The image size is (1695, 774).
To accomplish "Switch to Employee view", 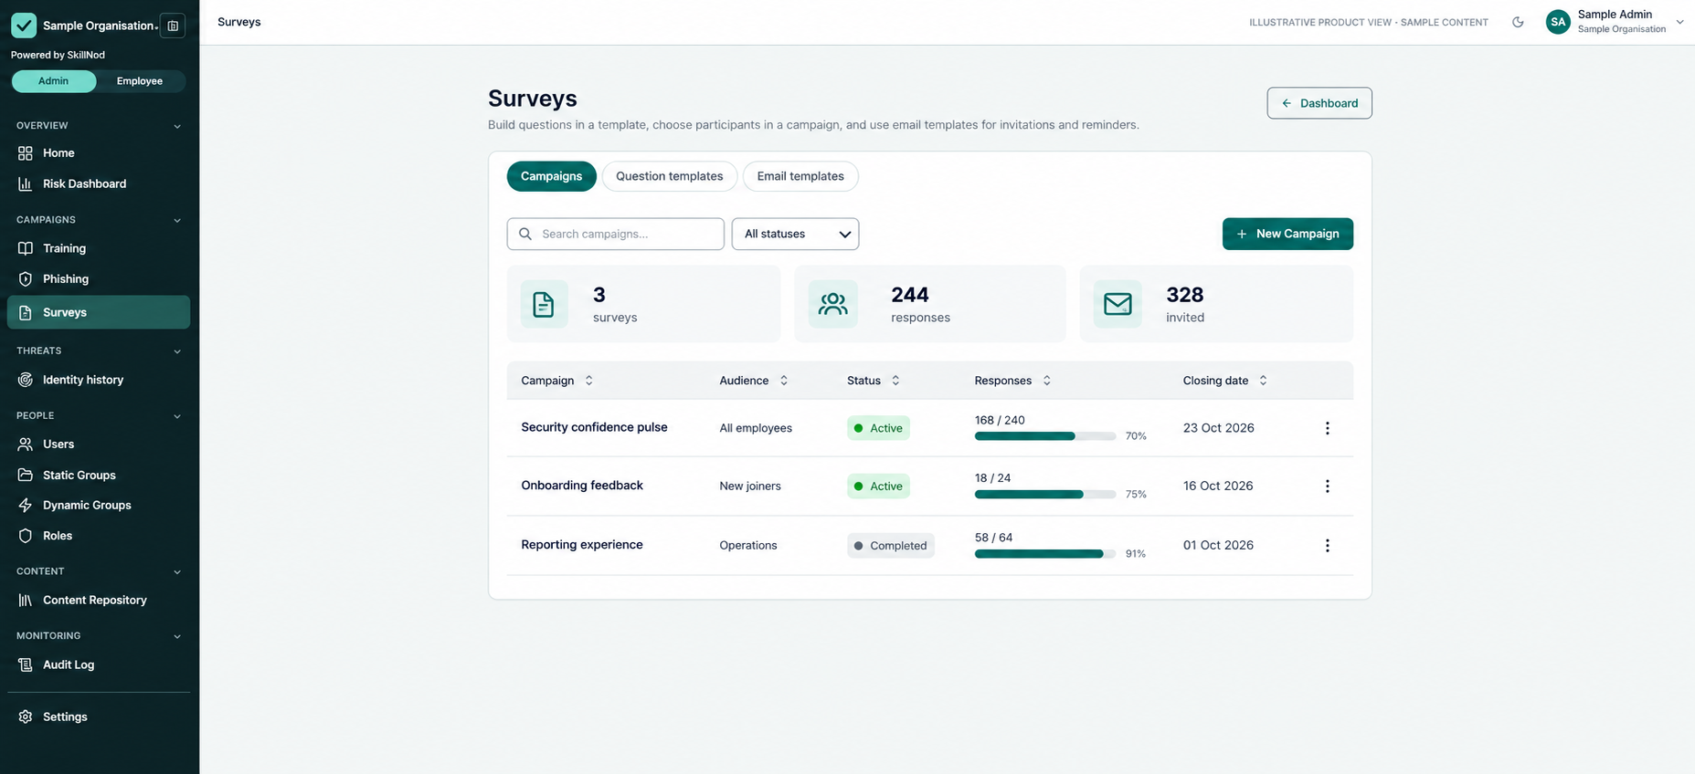I will click(x=140, y=81).
